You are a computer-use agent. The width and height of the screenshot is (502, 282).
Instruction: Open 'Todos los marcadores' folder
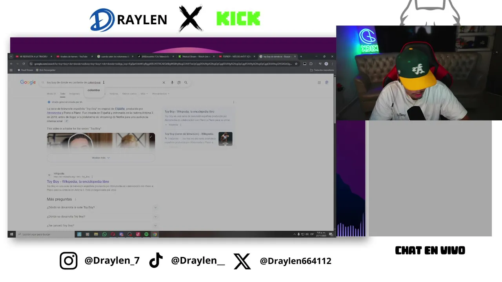pyautogui.click(x=322, y=70)
